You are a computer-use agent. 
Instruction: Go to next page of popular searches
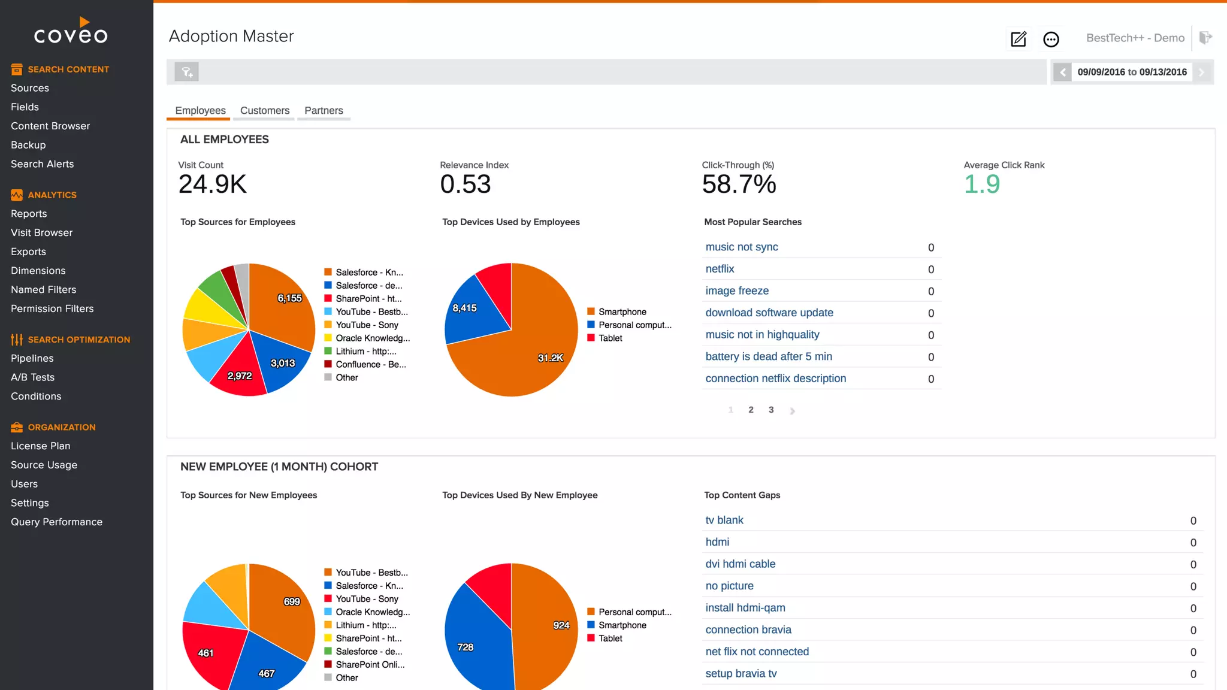point(792,410)
